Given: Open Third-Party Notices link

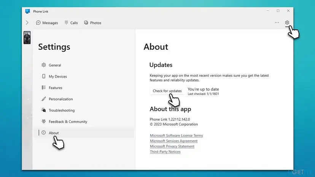Looking at the screenshot, I should 165,152.
